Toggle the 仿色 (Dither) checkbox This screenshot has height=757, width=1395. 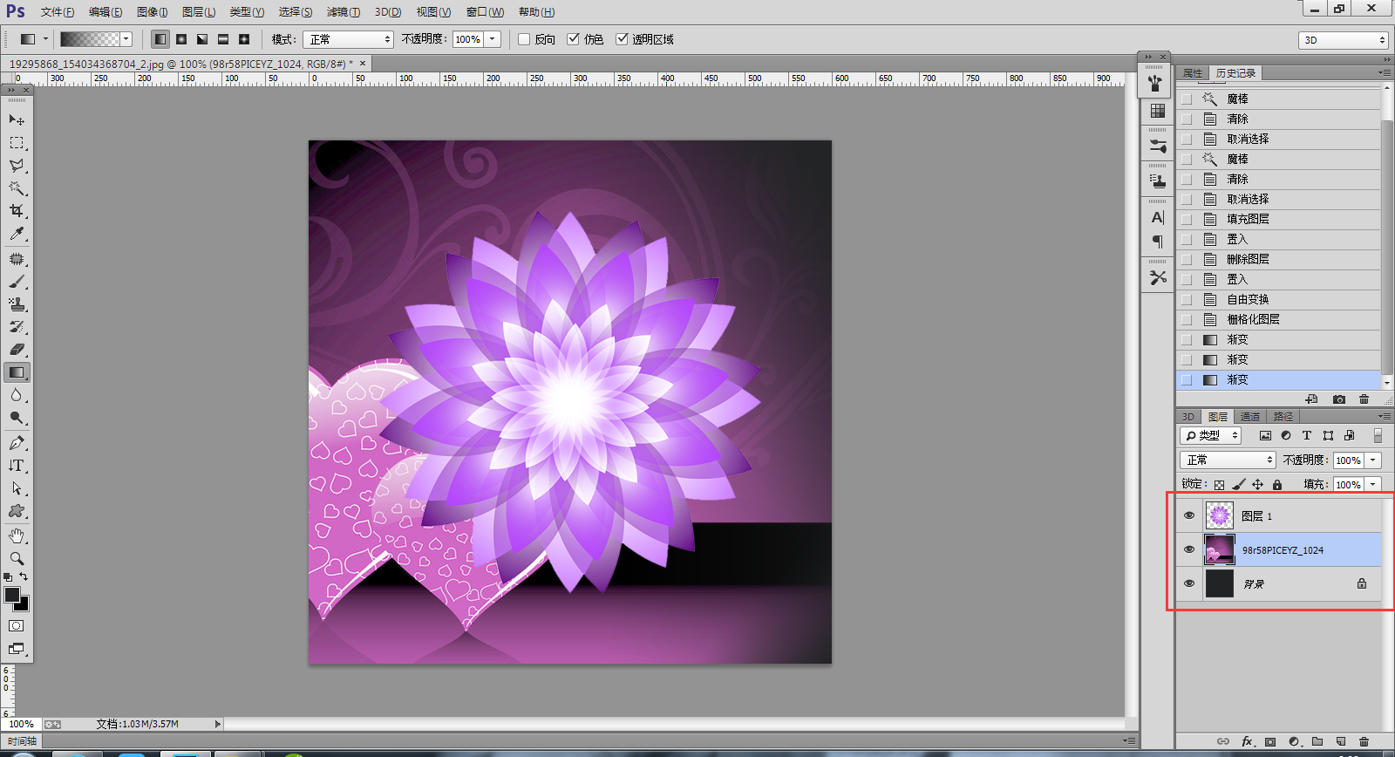click(x=573, y=39)
